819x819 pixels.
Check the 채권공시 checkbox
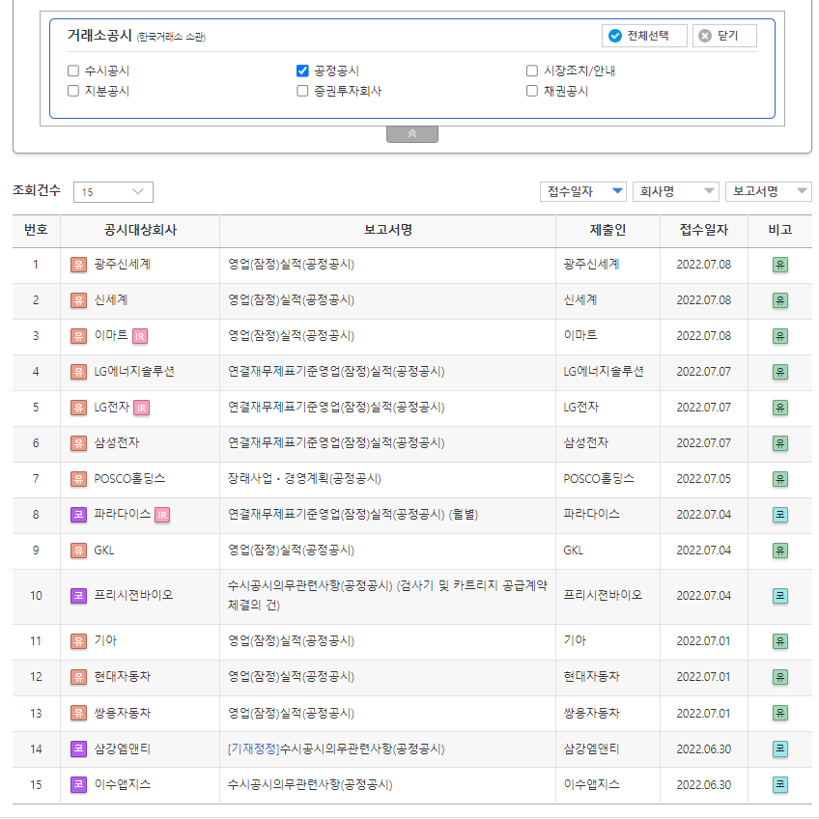click(532, 91)
